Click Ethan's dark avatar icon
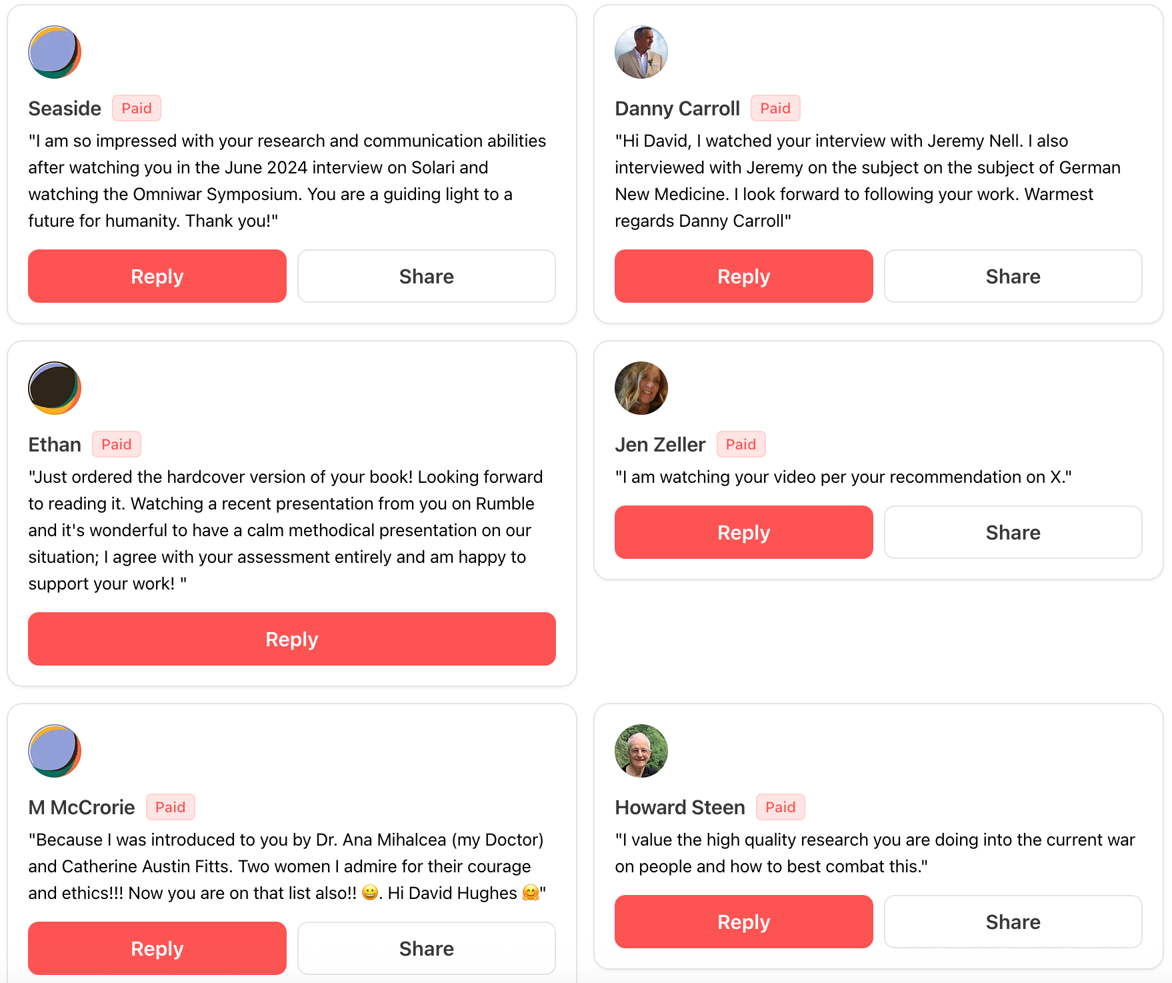This screenshot has height=983, width=1172. (55, 388)
